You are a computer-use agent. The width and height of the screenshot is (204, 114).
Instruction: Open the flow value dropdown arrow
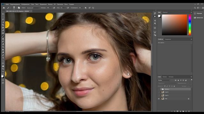tap(65, 8)
